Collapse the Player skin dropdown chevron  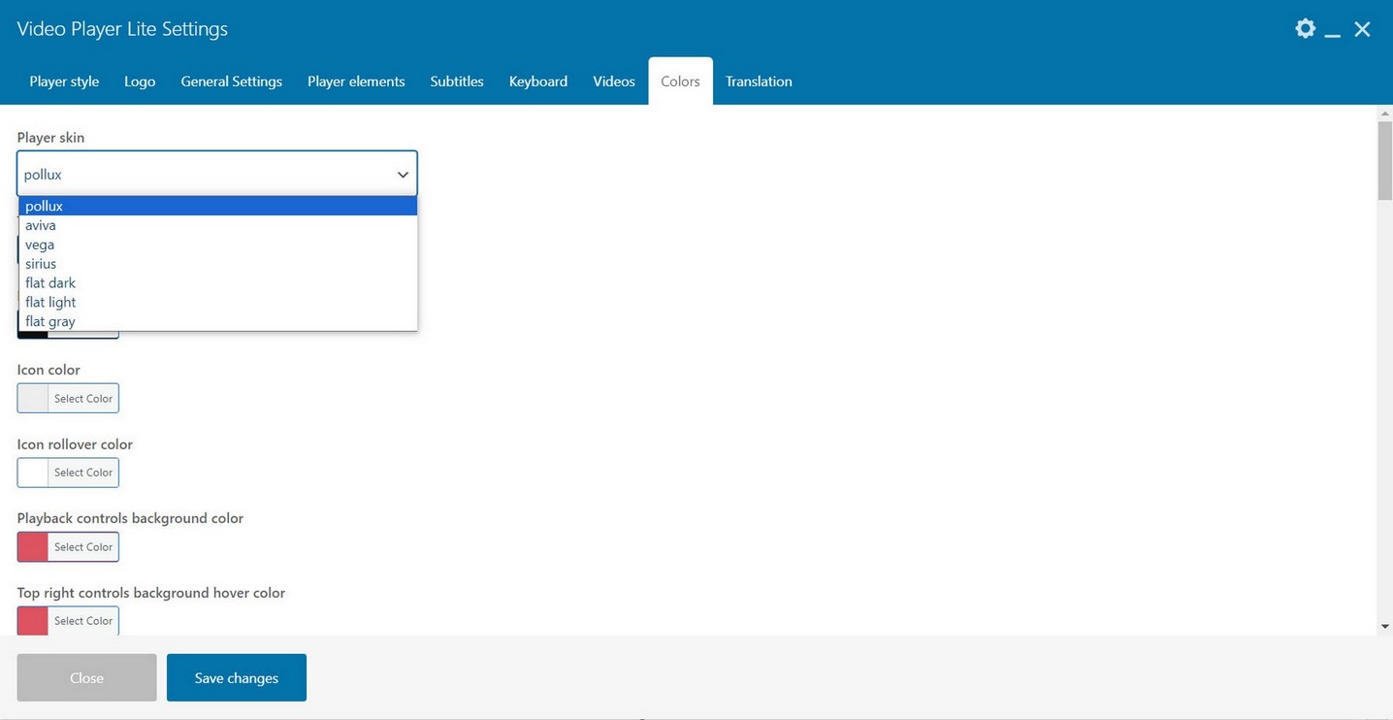[x=403, y=175]
